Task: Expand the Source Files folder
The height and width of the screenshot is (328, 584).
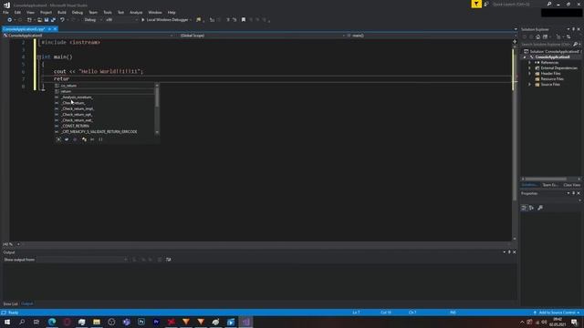Action: [529, 85]
